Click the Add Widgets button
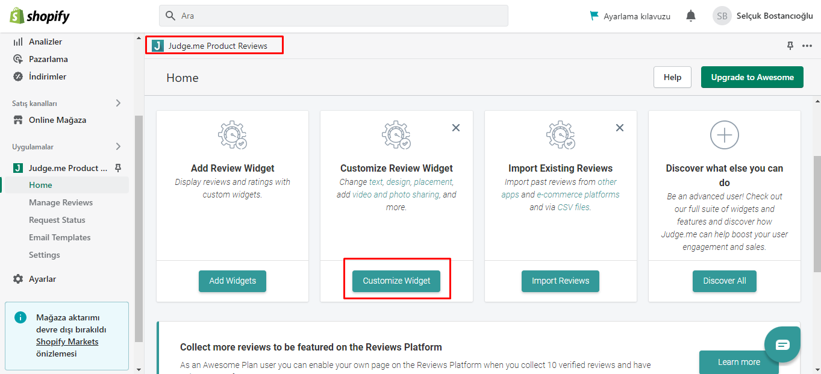Screen dimensions: 821x374 pos(233,281)
